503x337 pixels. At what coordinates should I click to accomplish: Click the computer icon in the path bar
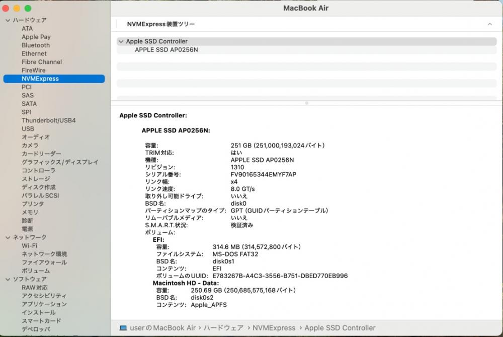pyautogui.click(x=123, y=328)
